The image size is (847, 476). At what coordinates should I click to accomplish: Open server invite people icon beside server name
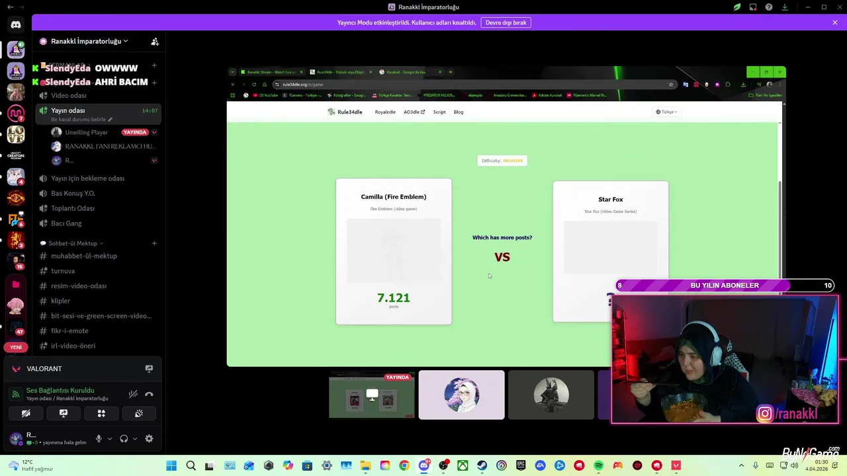pos(155,41)
